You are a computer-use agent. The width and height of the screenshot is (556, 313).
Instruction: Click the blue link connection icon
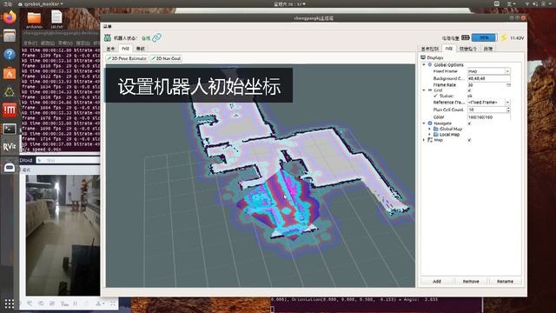[156, 37]
